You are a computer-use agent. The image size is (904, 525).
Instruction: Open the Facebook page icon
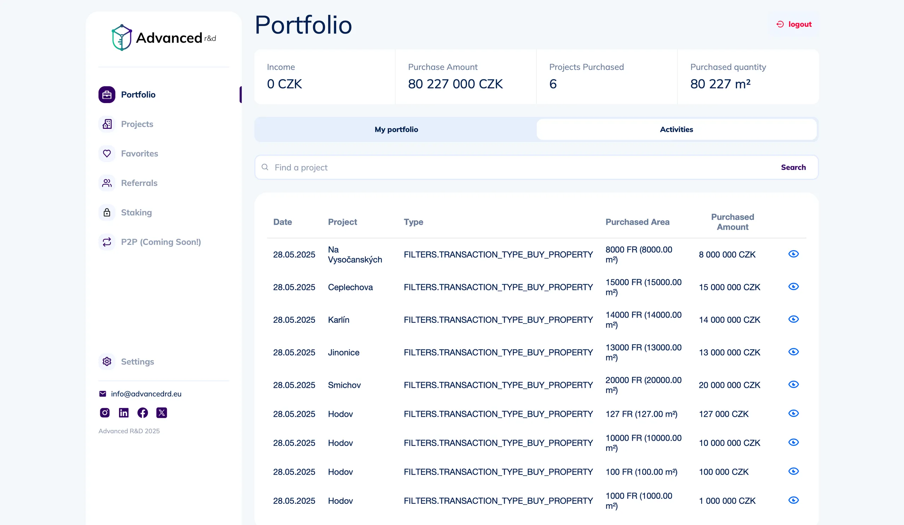tap(143, 413)
